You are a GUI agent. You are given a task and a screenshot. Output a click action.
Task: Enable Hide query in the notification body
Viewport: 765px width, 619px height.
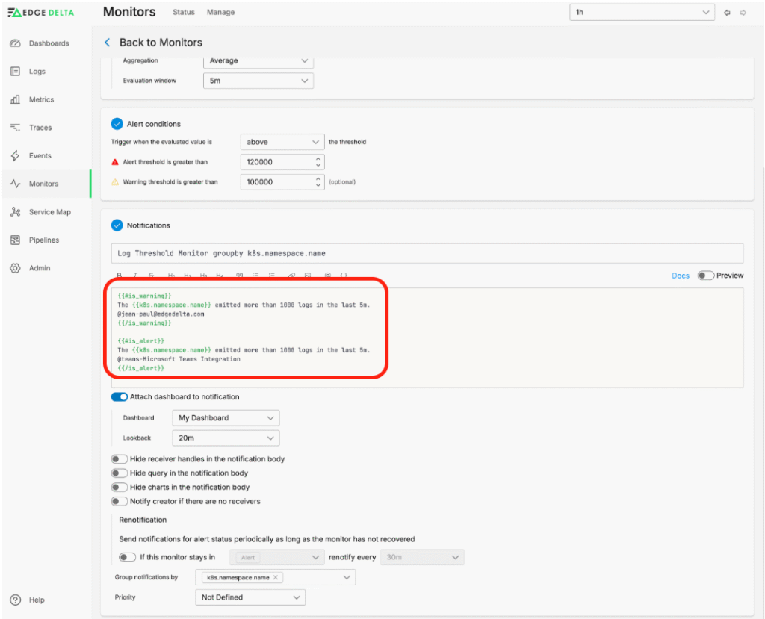119,473
